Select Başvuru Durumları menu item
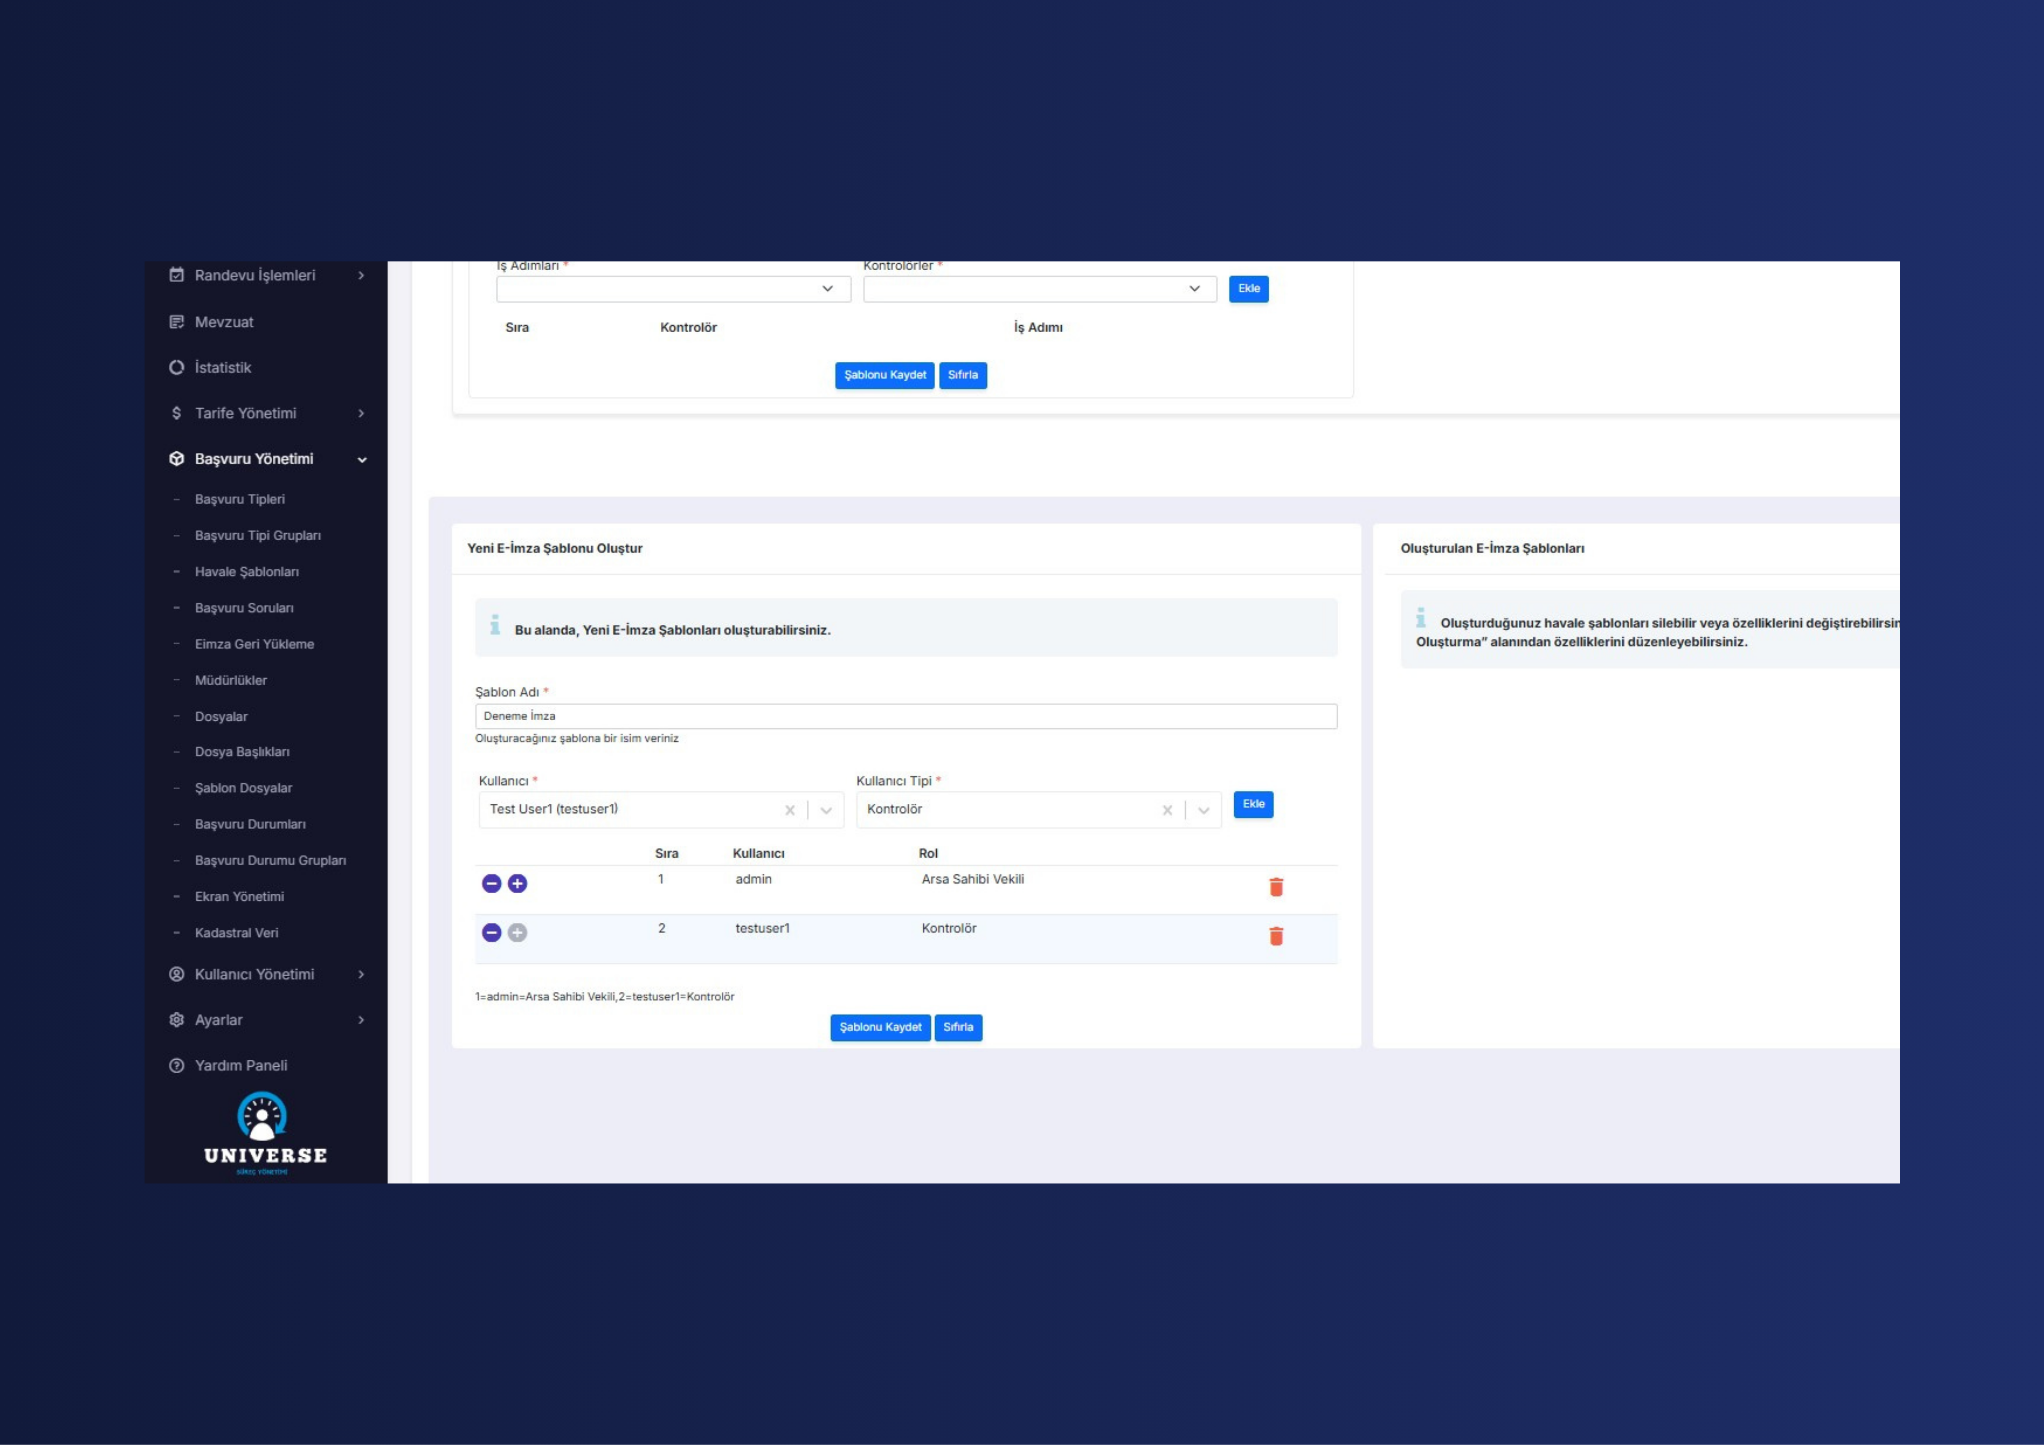The image size is (2044, 1445). tap(250, 824)
